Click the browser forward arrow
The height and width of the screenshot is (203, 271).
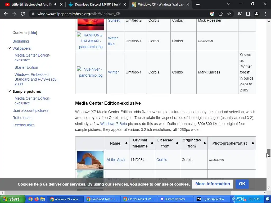14,14
